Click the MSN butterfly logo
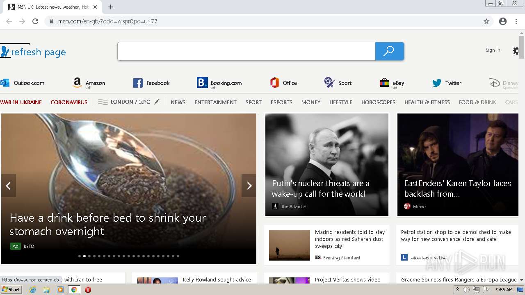The width and height of the screenshot is (525, 295). [x=5, y=52]
